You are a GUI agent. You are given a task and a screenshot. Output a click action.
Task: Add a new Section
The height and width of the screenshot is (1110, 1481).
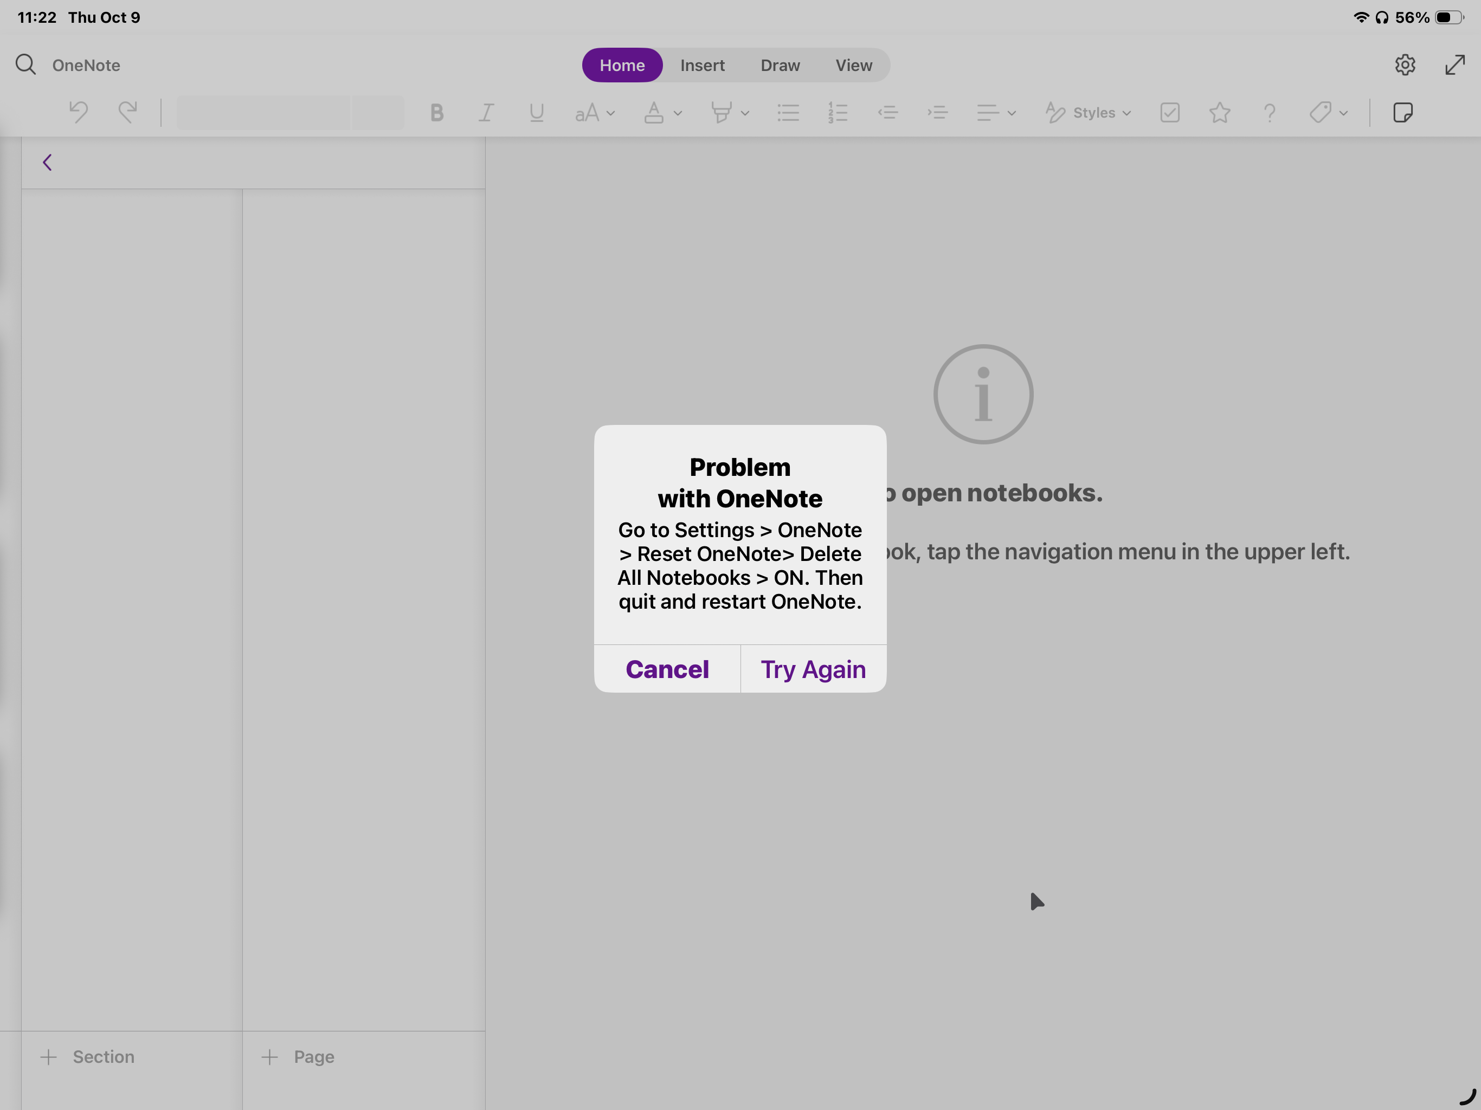87,1056
